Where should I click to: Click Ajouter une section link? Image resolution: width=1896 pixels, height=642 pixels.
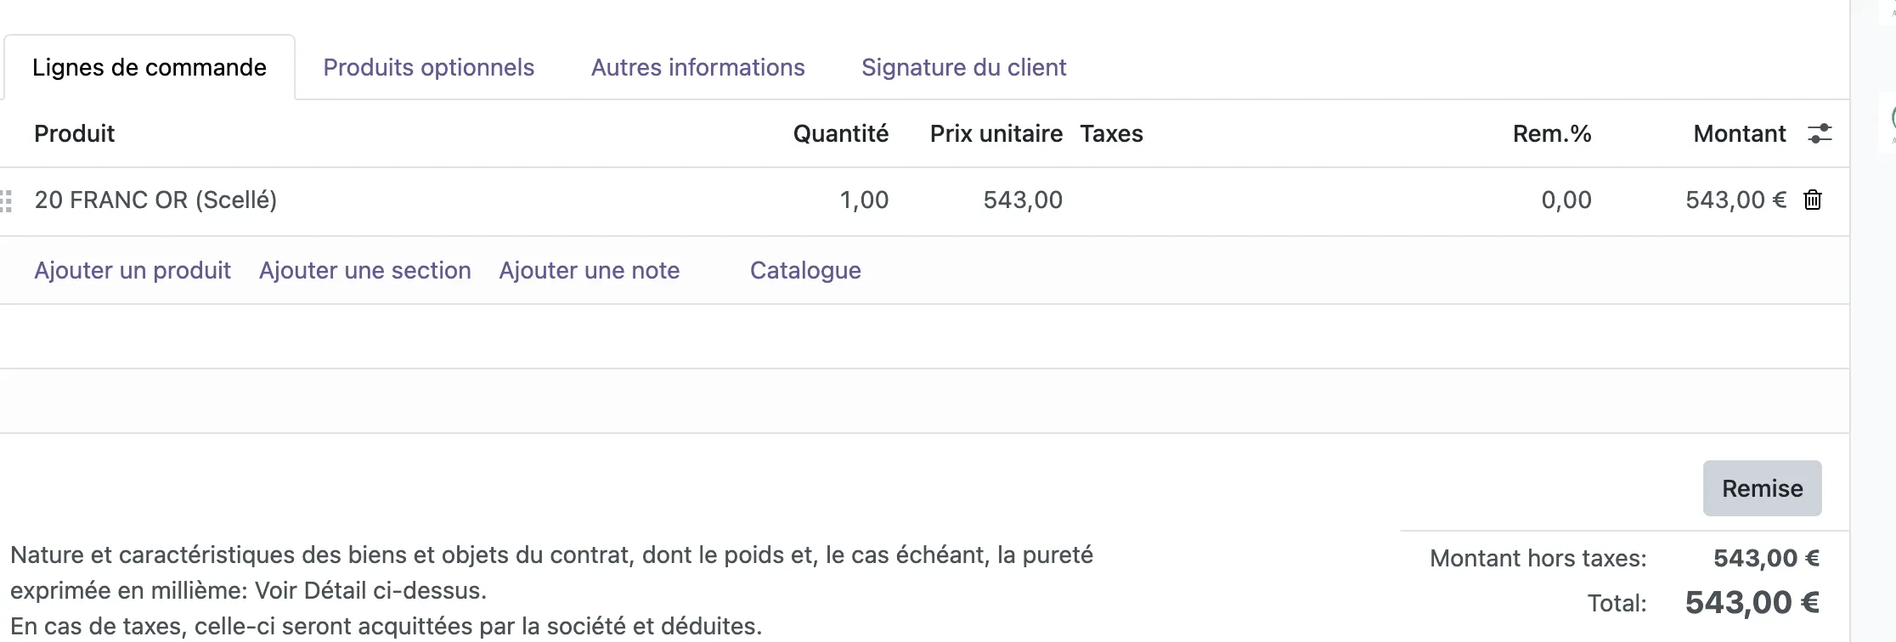click(x=365, y=270)
